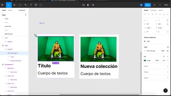Select the Comment tool

point(41,5)
